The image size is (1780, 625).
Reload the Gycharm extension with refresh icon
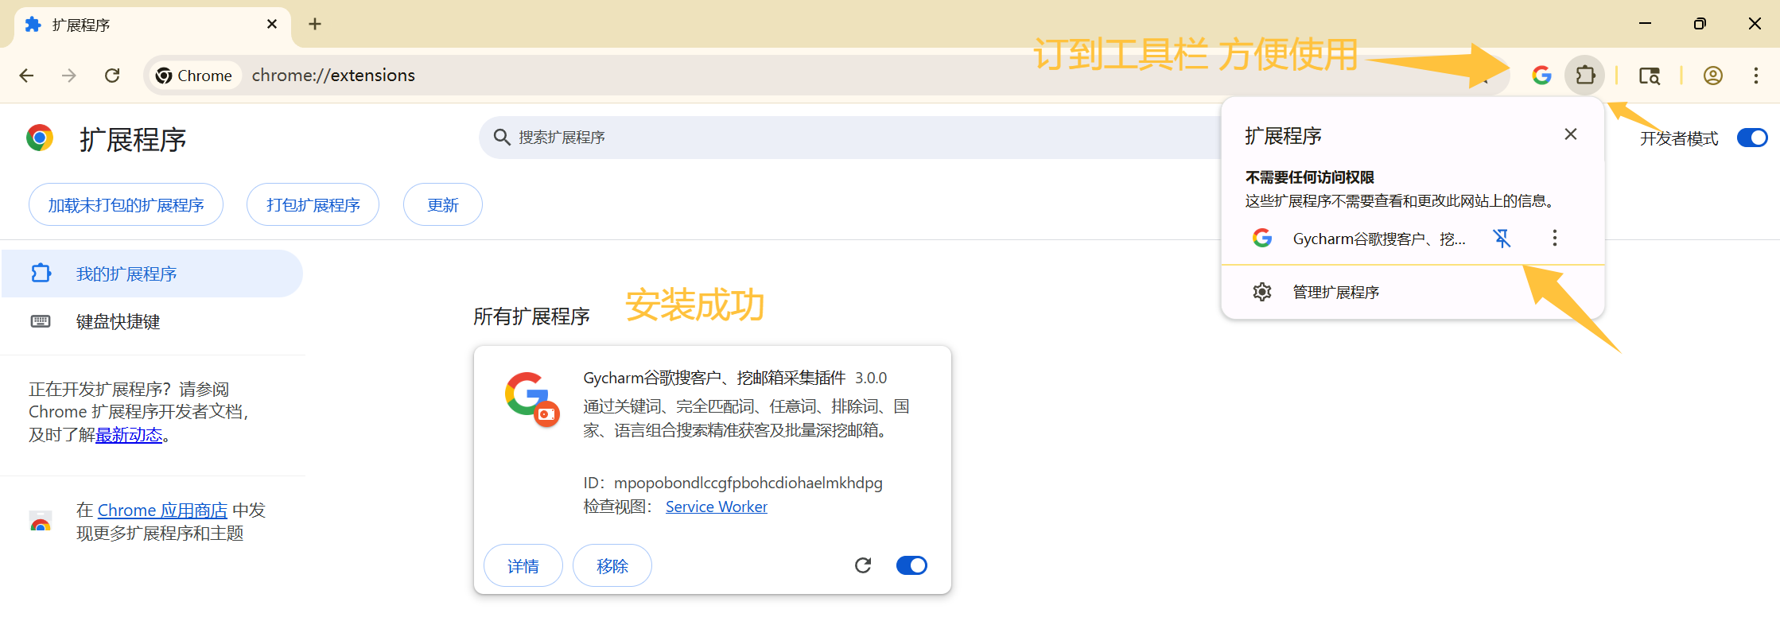pos(863,565)
